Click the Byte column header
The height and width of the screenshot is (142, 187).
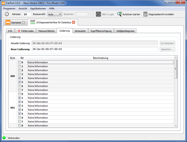click(x=13, y=58)
